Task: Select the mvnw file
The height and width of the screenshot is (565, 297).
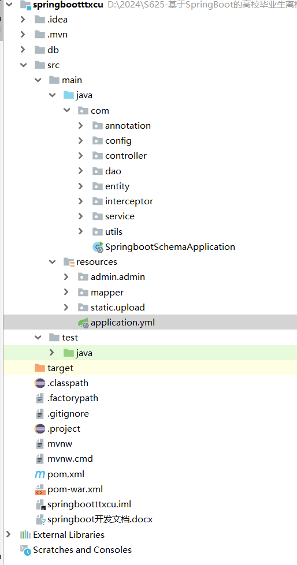Action: coord(60,444)
